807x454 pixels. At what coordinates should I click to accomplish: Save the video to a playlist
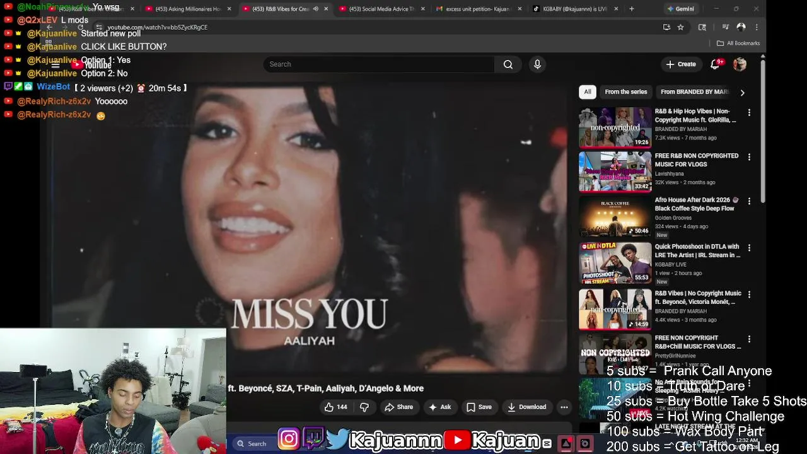[x=479, y=407]
